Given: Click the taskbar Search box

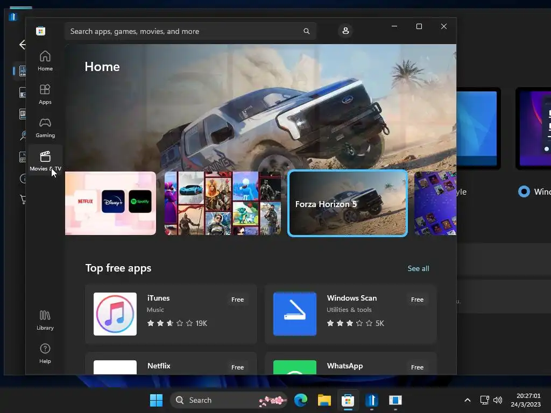Looking at the screenshot, I should 228,400.
